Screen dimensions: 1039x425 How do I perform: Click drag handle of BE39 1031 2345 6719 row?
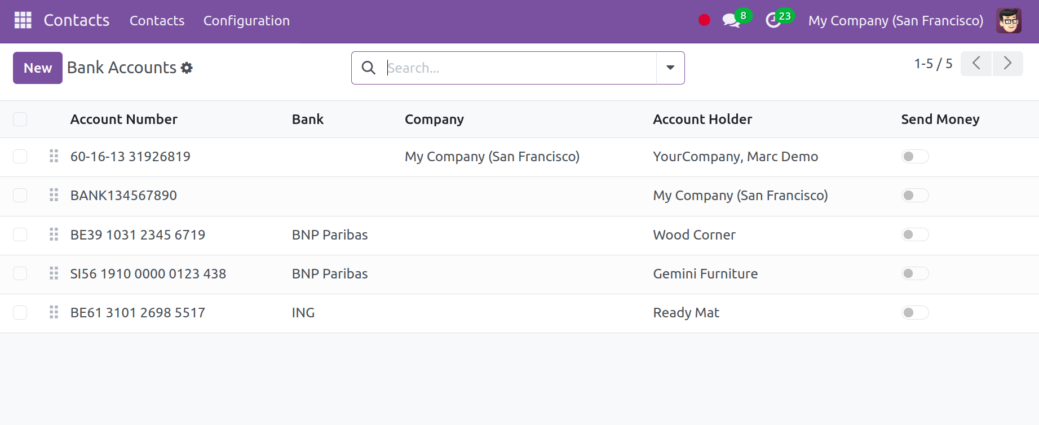pyautogui.click(x=54, y=234)
